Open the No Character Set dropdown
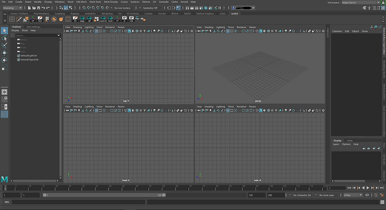 pyautogui.click(x=302, y=195)
